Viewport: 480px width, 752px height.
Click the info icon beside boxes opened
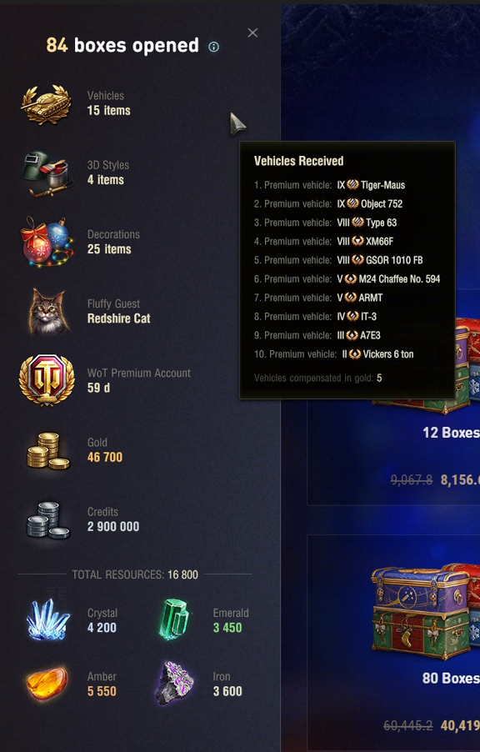pos(214,47)
